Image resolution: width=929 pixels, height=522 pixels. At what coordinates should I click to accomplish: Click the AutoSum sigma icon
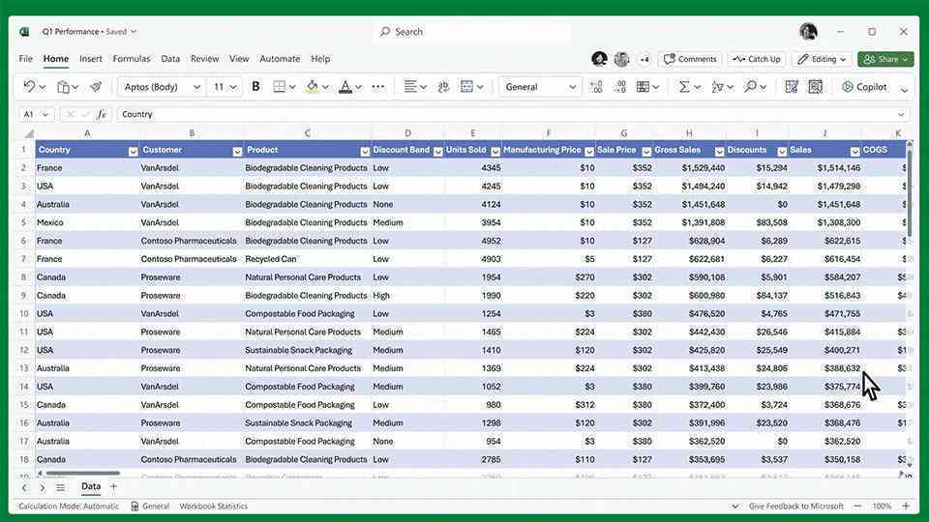684,87
